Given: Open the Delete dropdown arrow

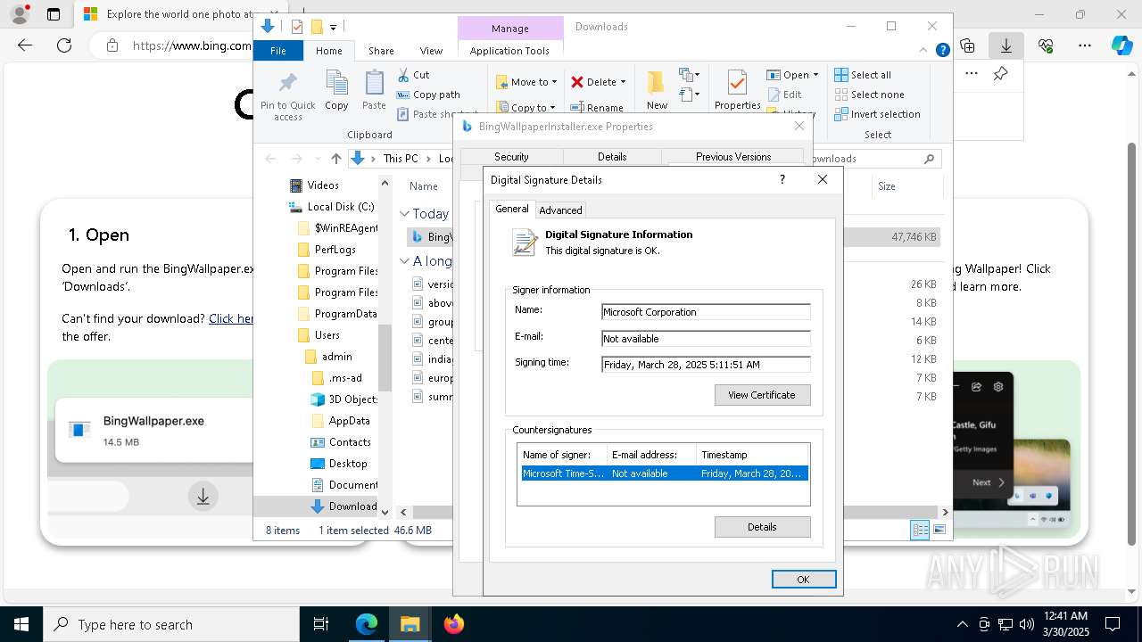Looking at the screenshot, I should click(x=623, y=82).
